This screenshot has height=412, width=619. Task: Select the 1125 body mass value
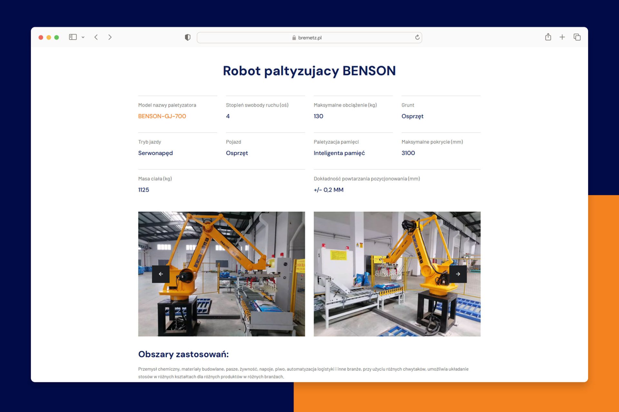(143, 190)
